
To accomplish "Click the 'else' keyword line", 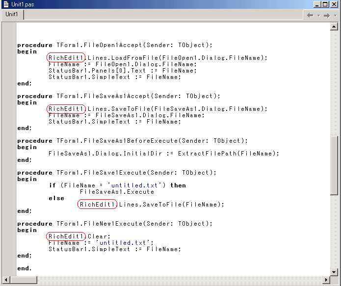I will [x=56, y=198].
